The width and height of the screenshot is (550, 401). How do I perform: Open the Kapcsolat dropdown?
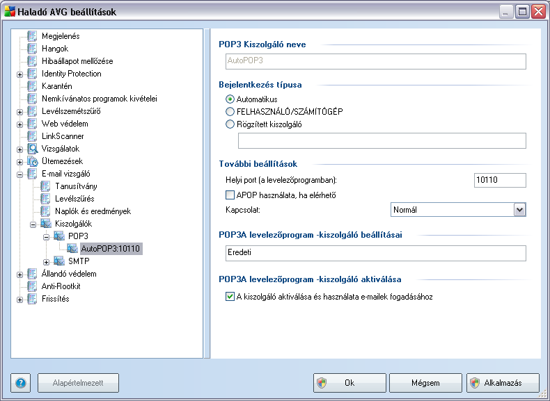click(x=519, y=210)
